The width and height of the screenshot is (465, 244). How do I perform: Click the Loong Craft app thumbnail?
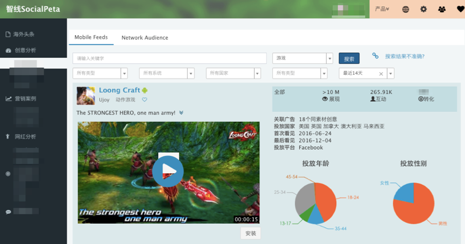tap(86, 95)
